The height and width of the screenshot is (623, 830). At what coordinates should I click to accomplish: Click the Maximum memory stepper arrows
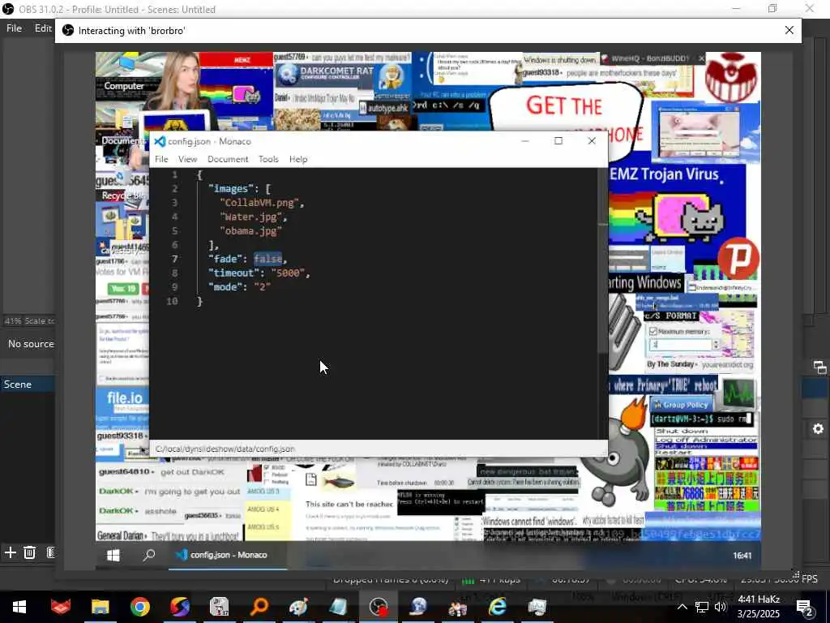[717, 344]
